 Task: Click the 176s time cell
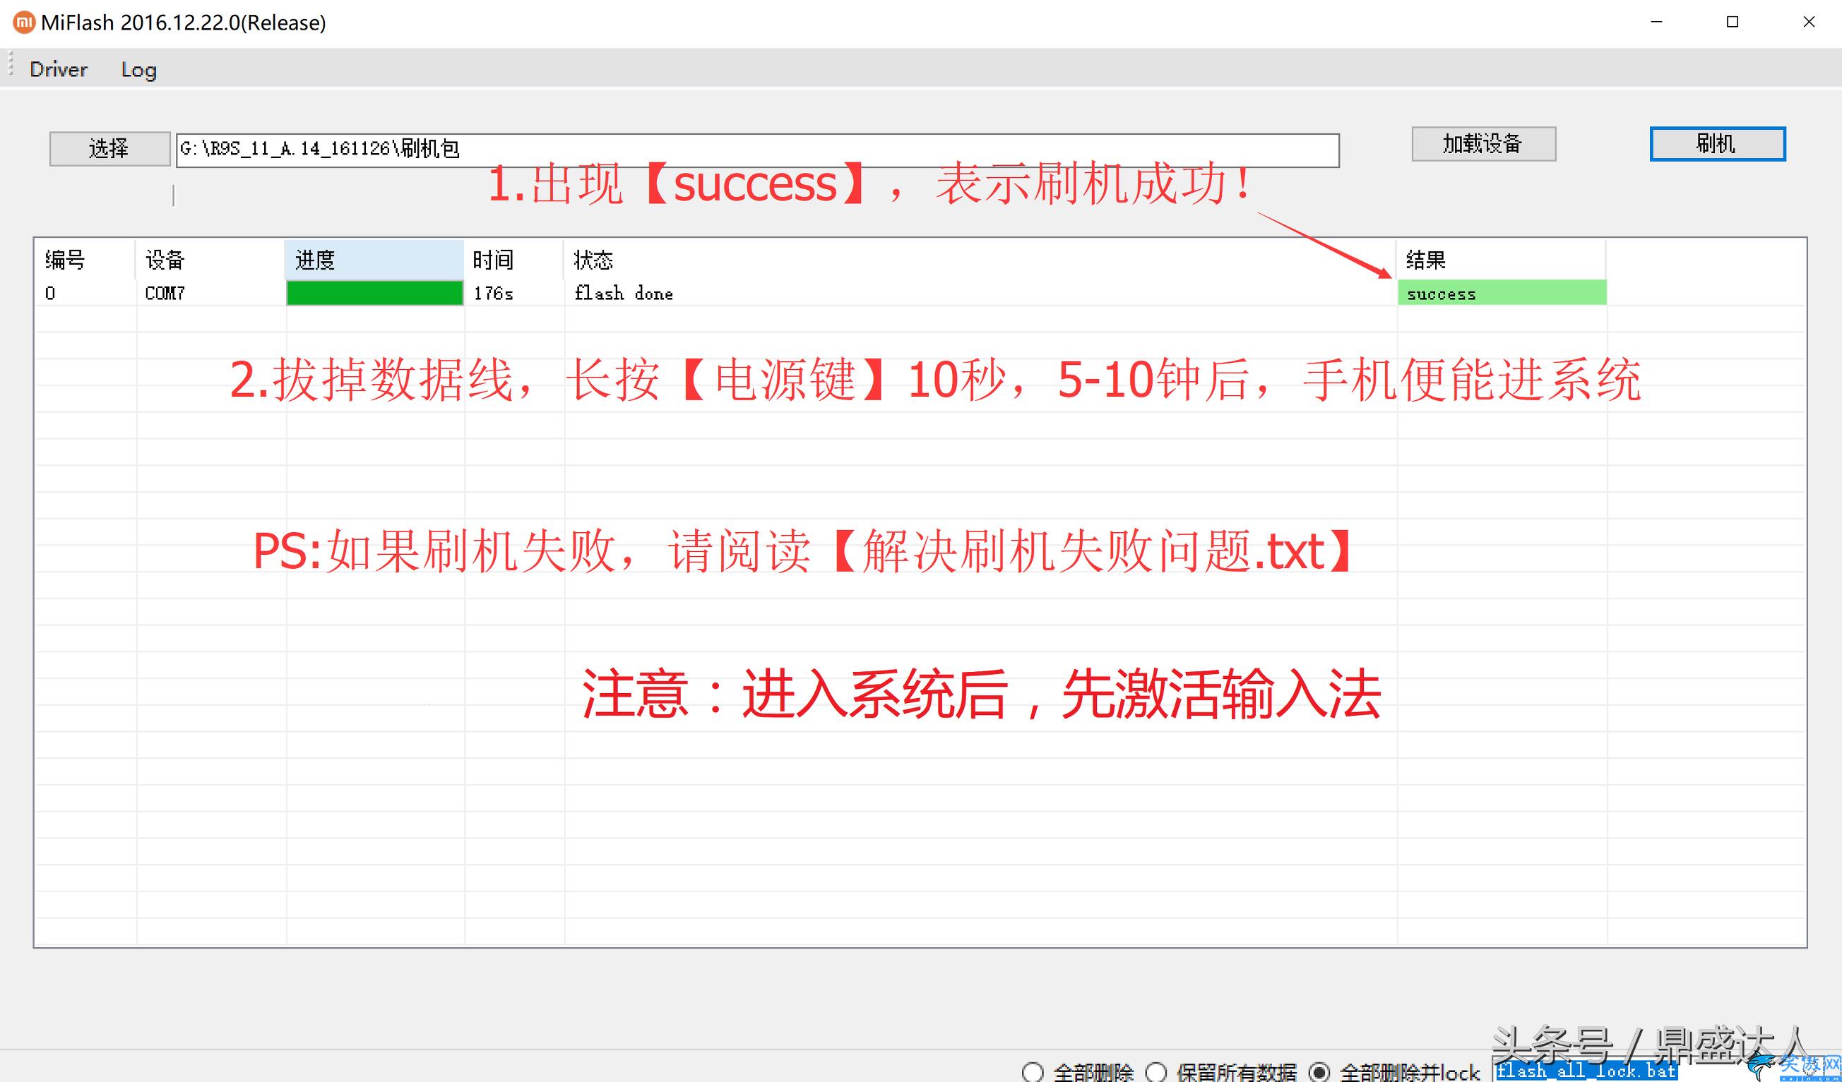click(514, 293)
